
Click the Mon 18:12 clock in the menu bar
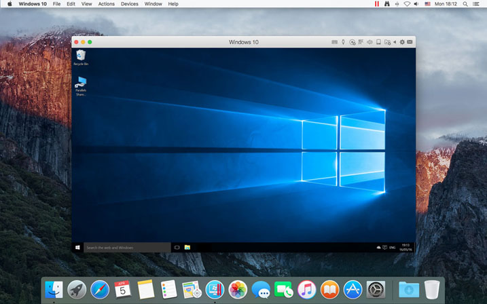click(445, 4)
